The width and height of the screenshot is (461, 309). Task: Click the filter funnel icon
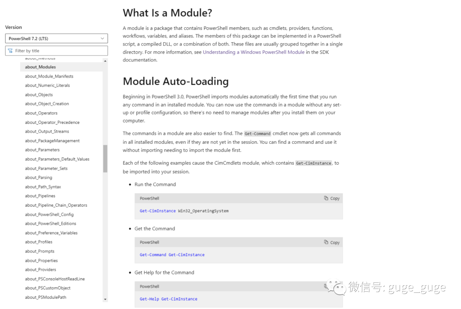[10, 51]
